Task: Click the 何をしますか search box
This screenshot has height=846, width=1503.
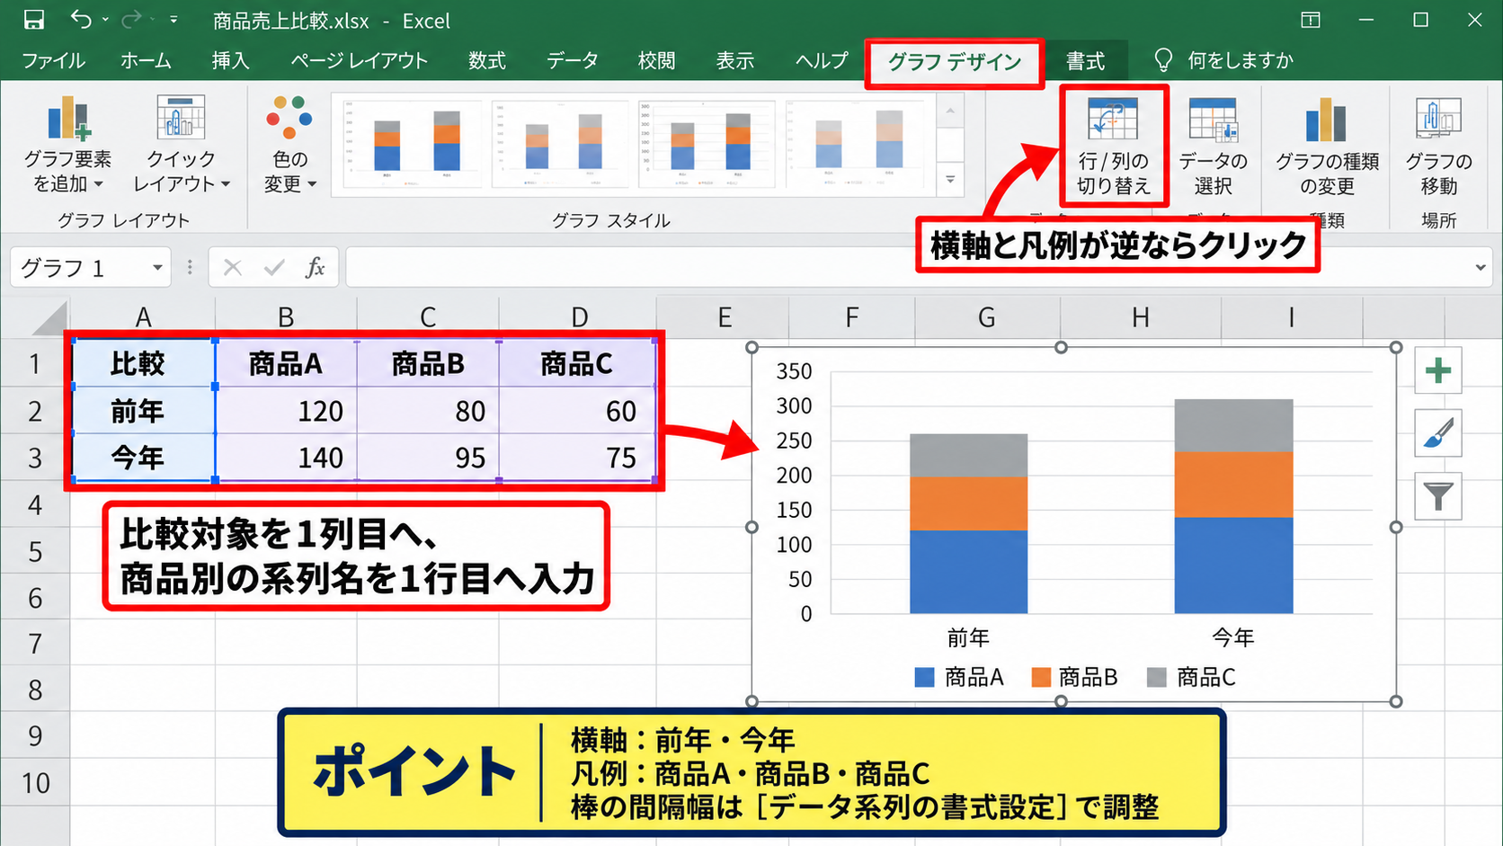Action: (x=1225, y=60)
